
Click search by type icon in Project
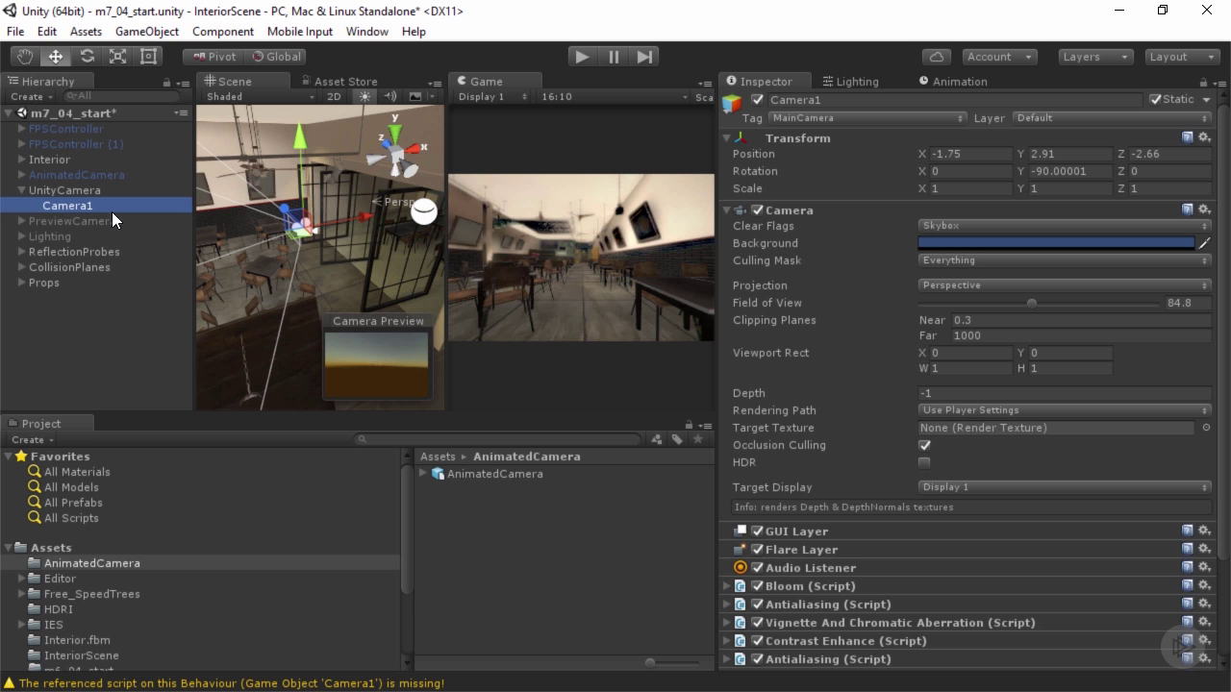[657, 439]
